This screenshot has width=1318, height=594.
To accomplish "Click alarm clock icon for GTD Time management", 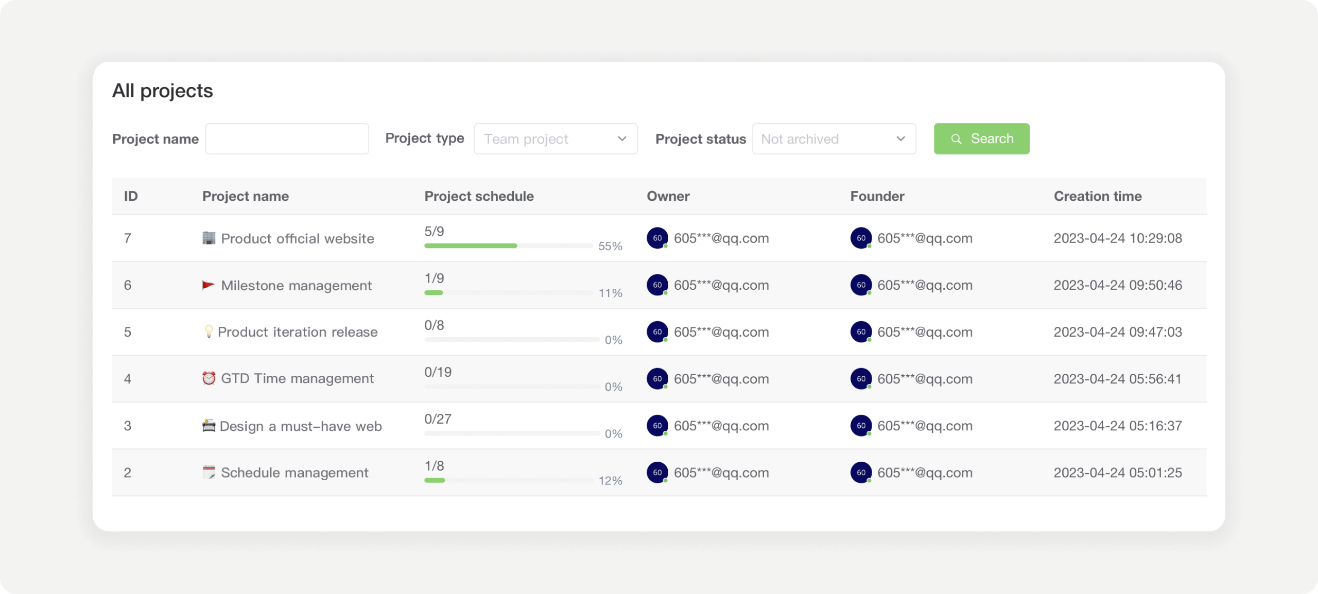I will (209, 378).
